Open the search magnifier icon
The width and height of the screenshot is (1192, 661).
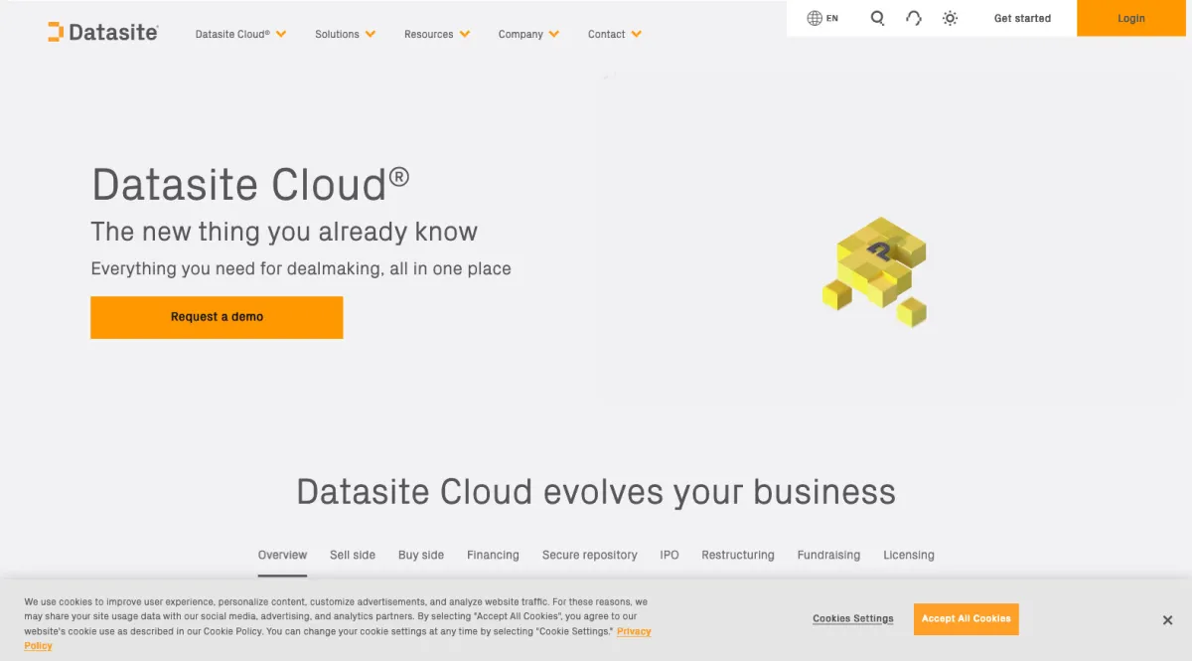(x=877, y=18)
